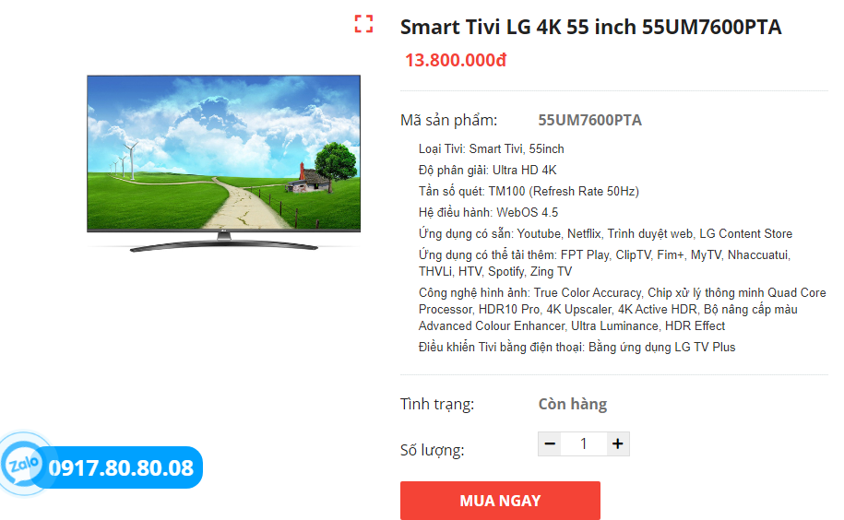Open the fullscreen image view icon

coord(363,24)
